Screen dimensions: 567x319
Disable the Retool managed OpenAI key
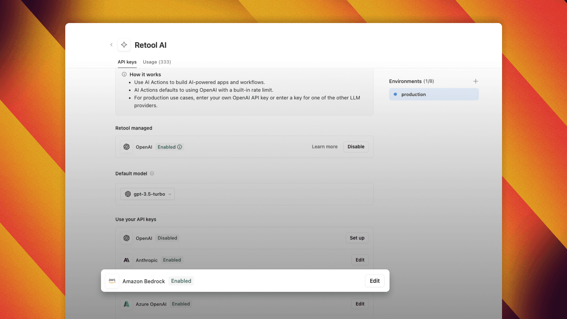356,147
